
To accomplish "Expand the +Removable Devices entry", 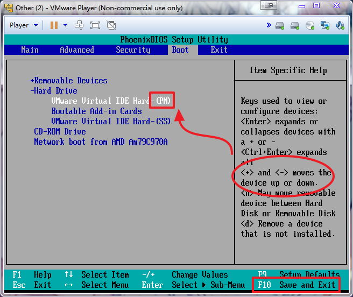I will coord(69,81).
